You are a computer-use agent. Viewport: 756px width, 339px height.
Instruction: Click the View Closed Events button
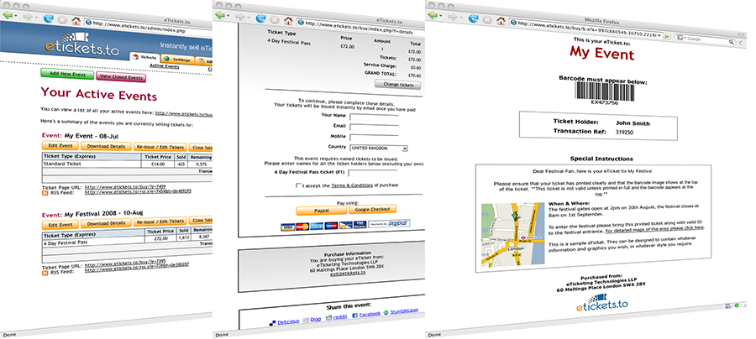120,77
